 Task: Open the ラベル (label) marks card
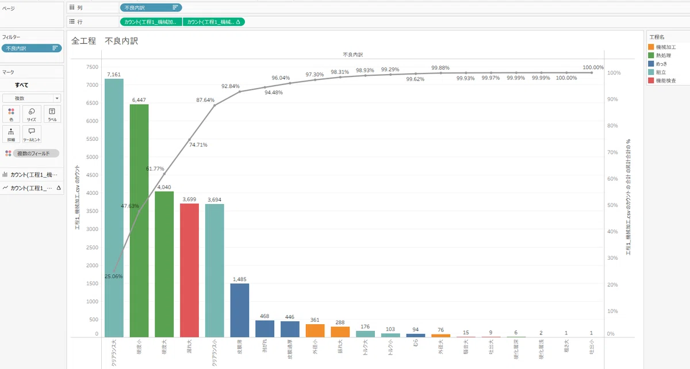pyautogui.click(x=52, y=114)
